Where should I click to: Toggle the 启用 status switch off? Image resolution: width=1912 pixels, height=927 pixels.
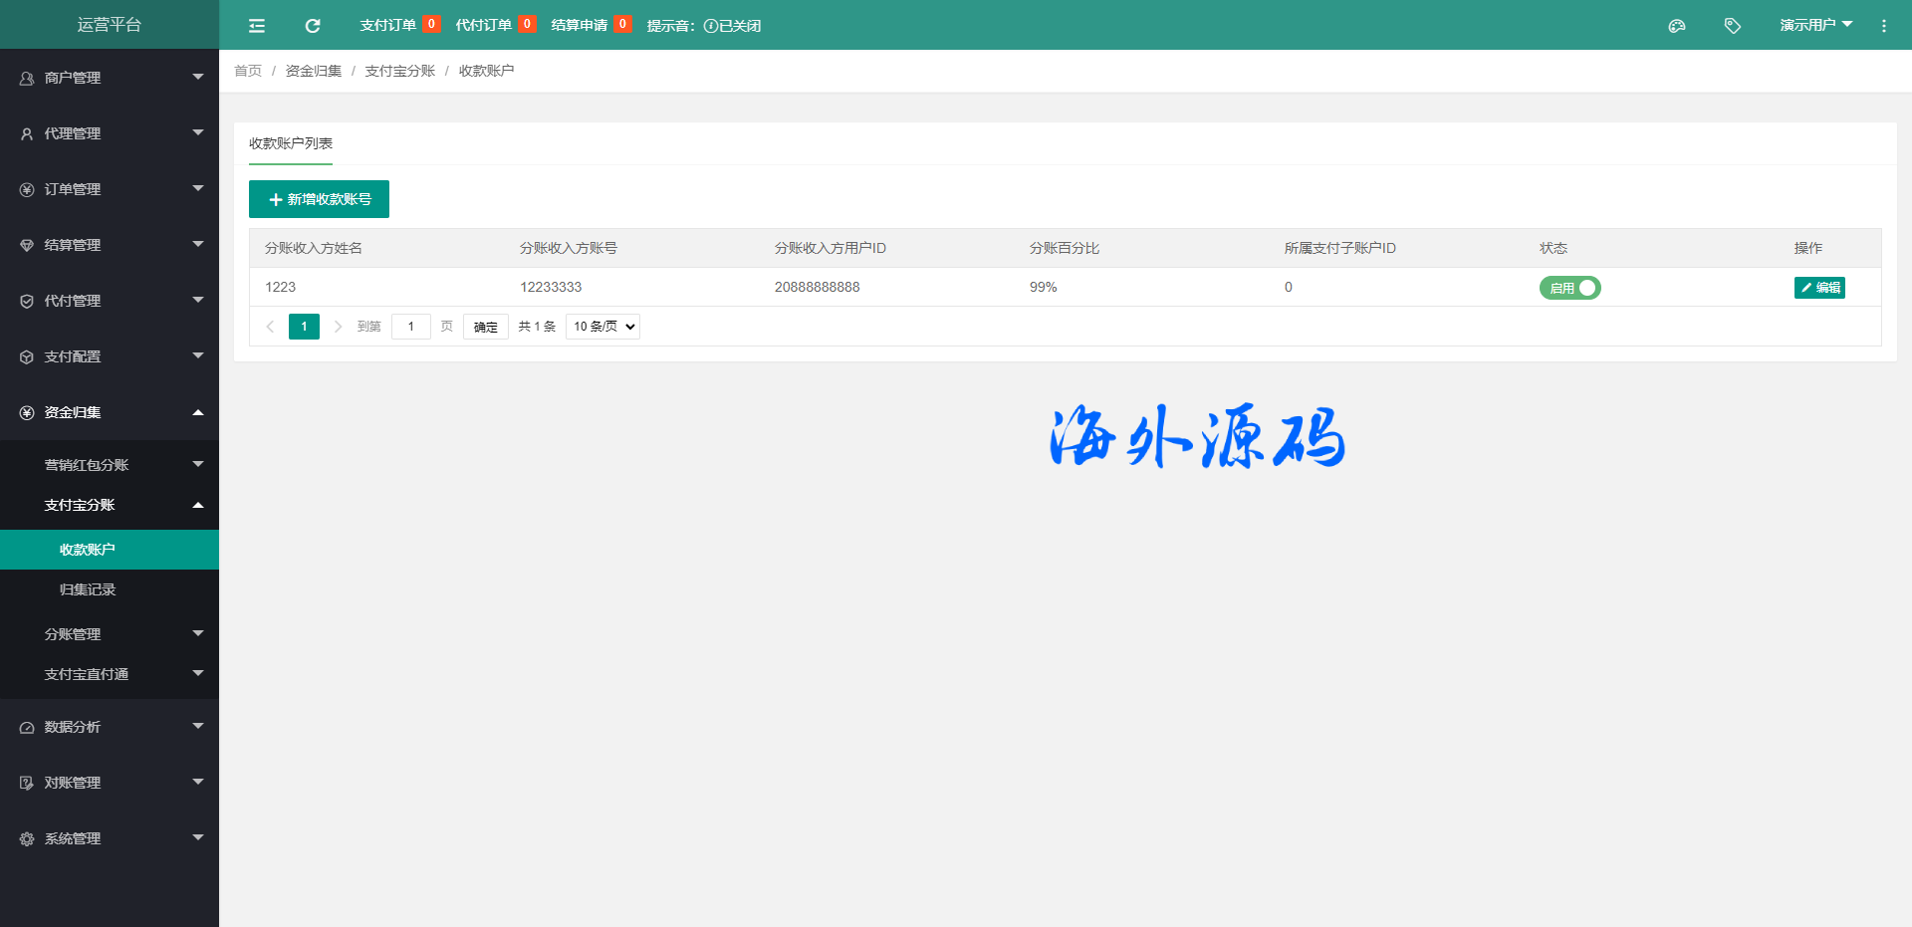point(1569,288)
